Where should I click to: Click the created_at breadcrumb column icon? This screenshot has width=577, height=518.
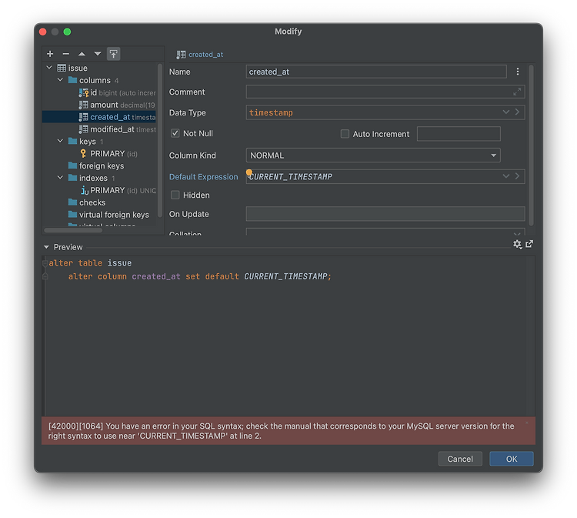click(x=181, y=55)
